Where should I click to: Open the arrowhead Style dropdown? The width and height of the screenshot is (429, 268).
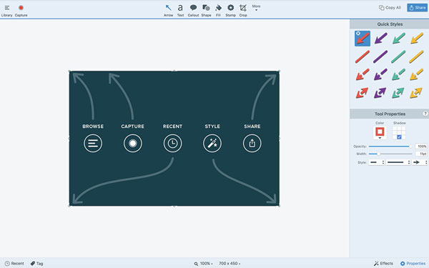click(420, 162)
